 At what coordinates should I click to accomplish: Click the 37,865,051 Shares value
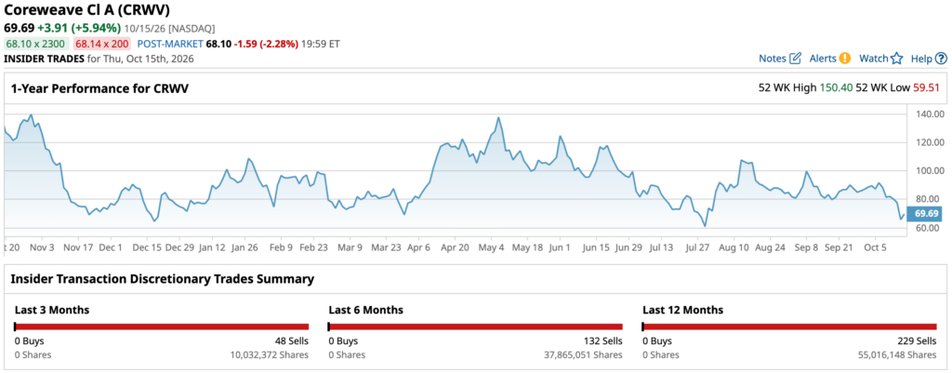583,354
